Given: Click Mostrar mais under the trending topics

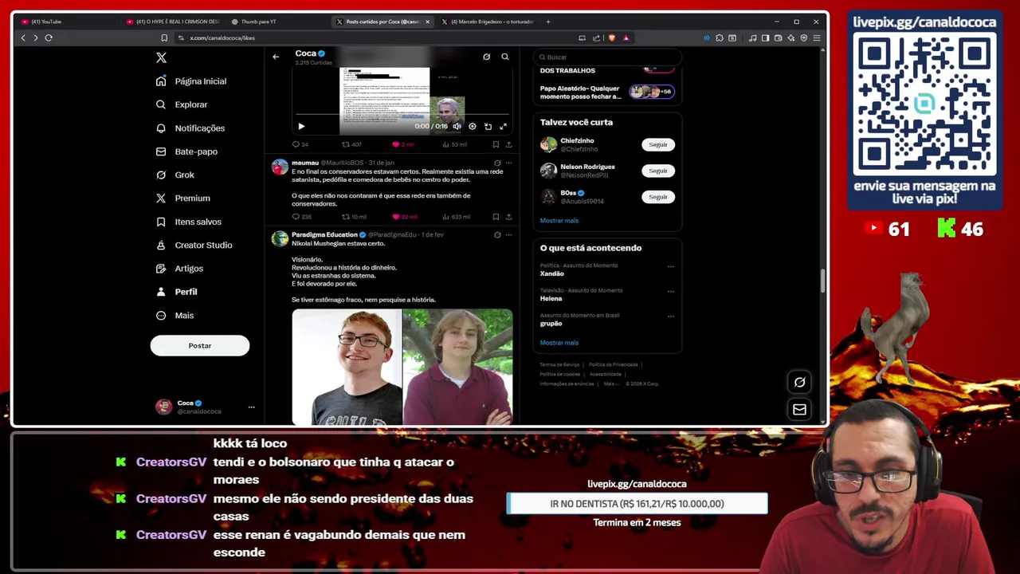Looking at the screenshot, I should tap(559, 343).
